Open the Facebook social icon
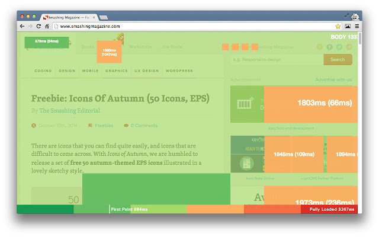The width and height of the screenshot is (379, 237). 329,47
